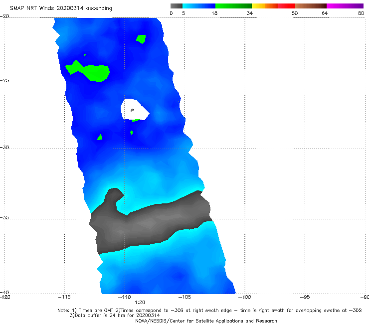This screenshot has height=324, width=369.
Task: Click the color bar label 5
Action: pyautogui.click(x=184, y=13)
